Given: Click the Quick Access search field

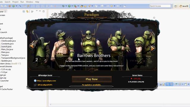Looking at the screenshot, I should click(160, 6).
